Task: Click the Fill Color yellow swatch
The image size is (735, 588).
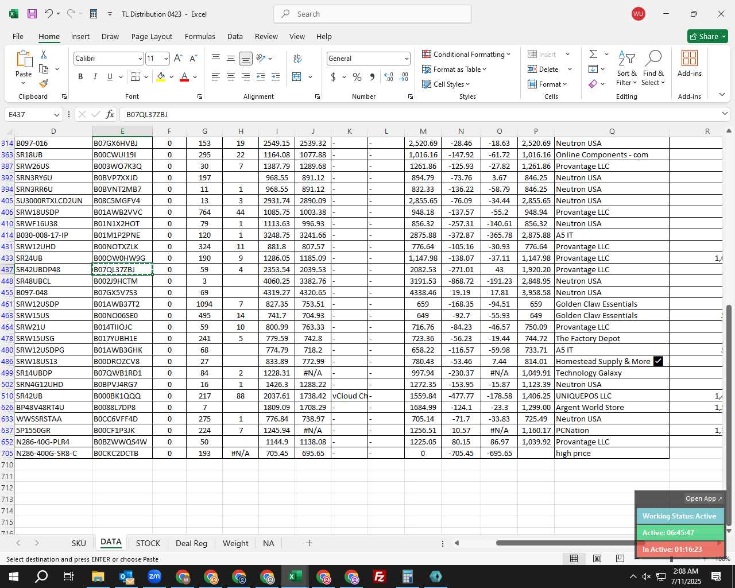Action: (x=161, y=76)
